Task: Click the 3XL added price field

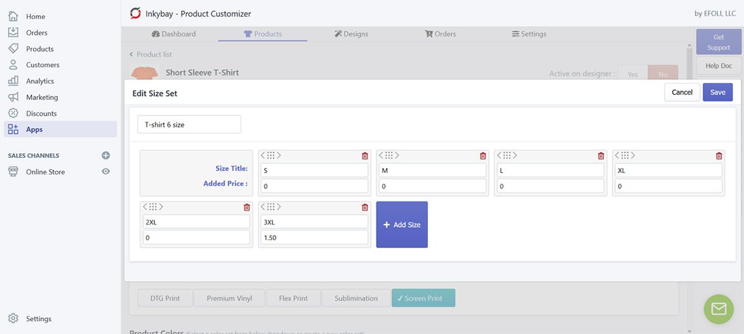Action: pos(314,238)
